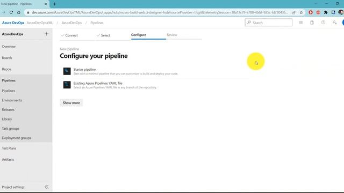Open the browser tab search dropdown
The width and height of the screenshot is (344, 193).
316,4
